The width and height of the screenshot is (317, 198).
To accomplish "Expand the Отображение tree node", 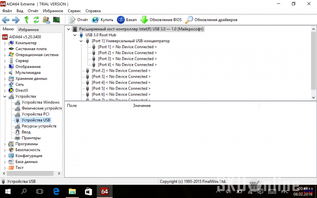I will point(5,67).
